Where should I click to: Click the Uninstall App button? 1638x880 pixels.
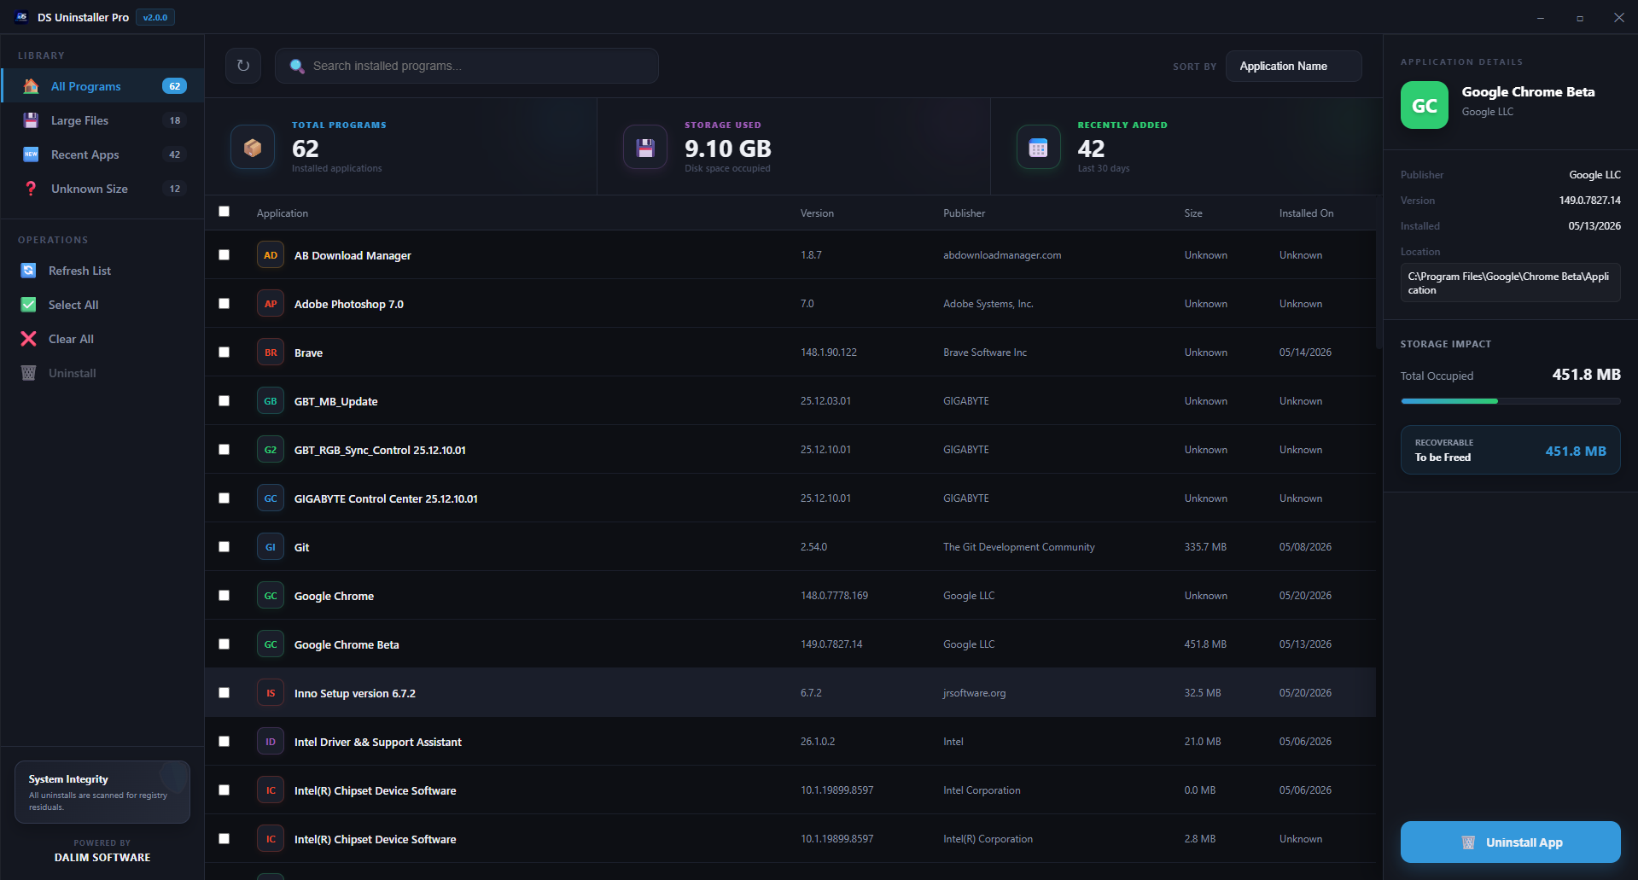(x=1510, y=842)
